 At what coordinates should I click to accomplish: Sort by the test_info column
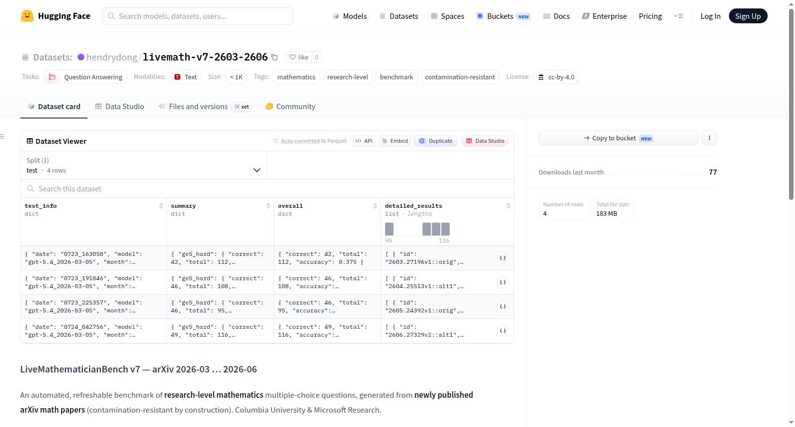[x=161, y=206]
